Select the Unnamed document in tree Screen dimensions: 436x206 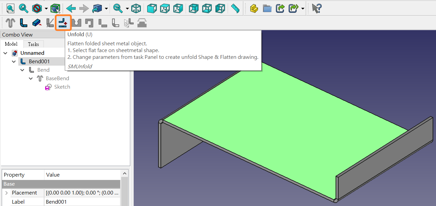[32, 53]
